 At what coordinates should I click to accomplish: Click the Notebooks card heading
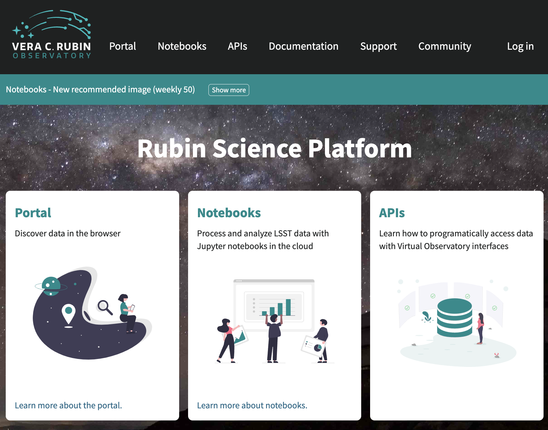229,213
